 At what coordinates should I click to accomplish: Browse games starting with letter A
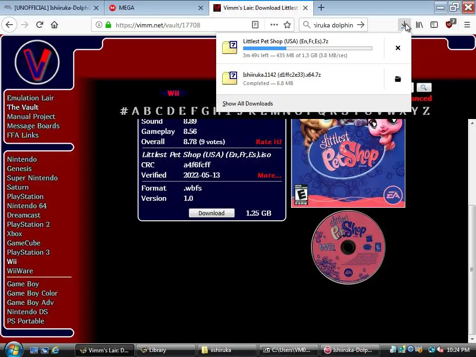[x=135, y=111]
